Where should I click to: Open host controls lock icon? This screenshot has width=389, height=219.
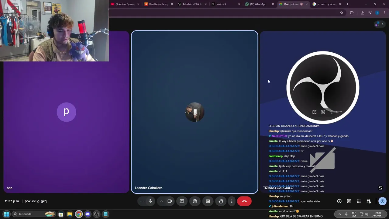click(x=369, y=201)
